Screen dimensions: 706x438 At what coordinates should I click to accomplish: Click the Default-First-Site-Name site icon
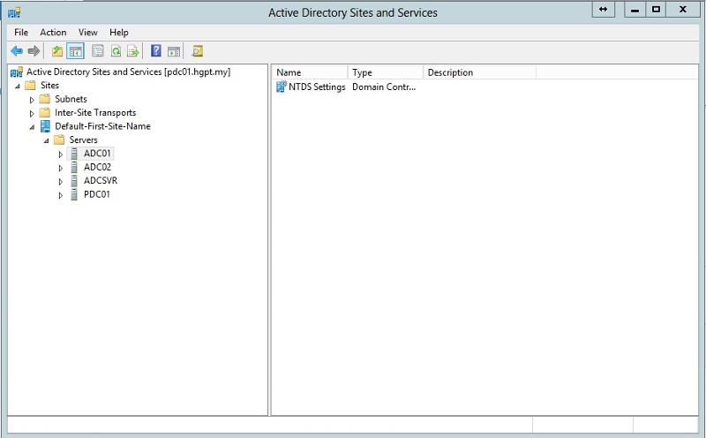(x=45, y=126)
